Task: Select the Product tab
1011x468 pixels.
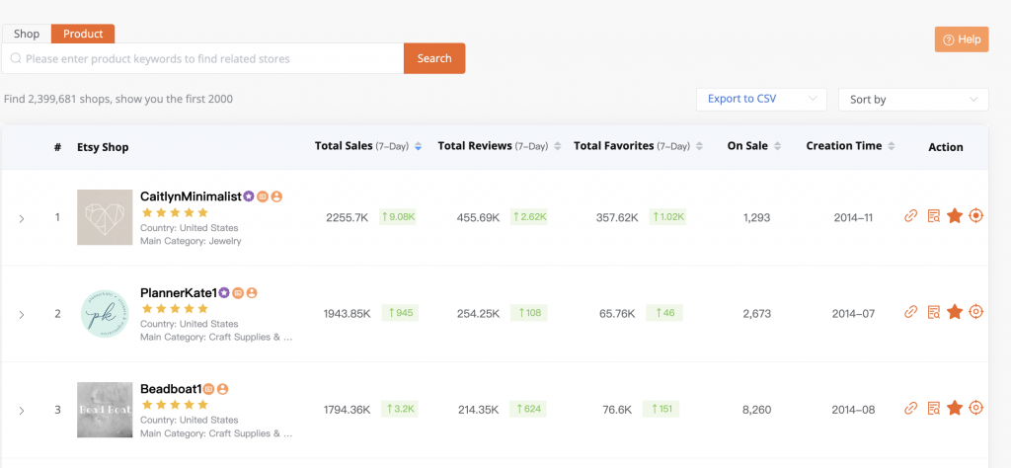Action: click(83, 34)
